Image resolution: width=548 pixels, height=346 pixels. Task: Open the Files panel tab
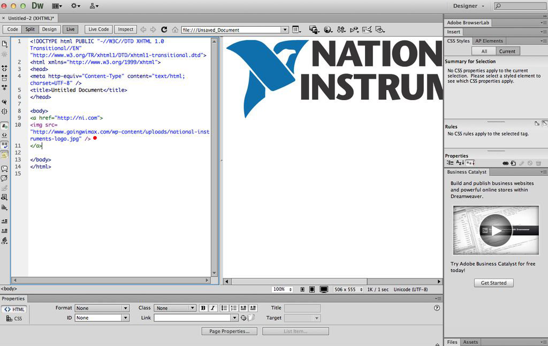452,342
